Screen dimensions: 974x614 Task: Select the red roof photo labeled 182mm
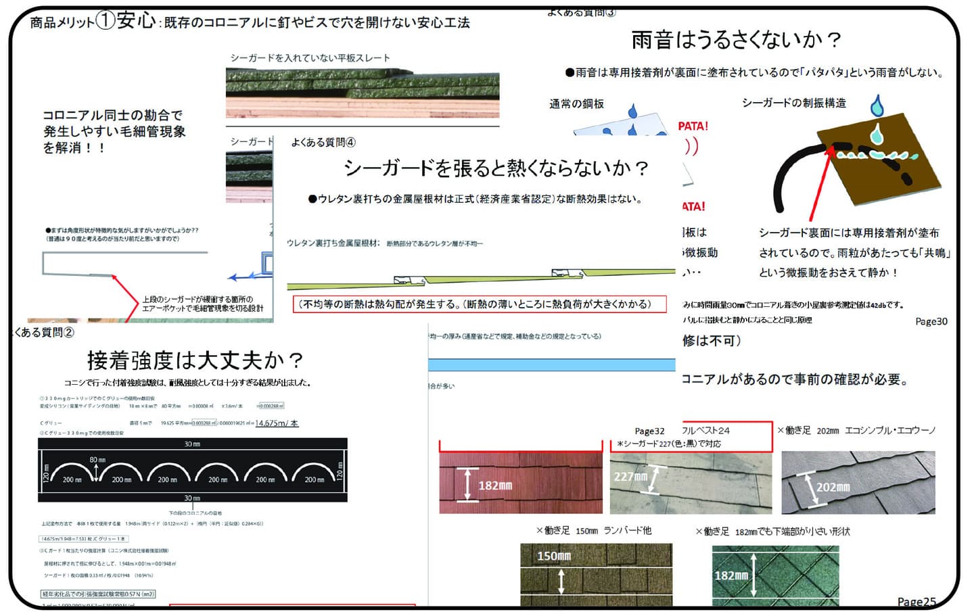coord(520,483)
